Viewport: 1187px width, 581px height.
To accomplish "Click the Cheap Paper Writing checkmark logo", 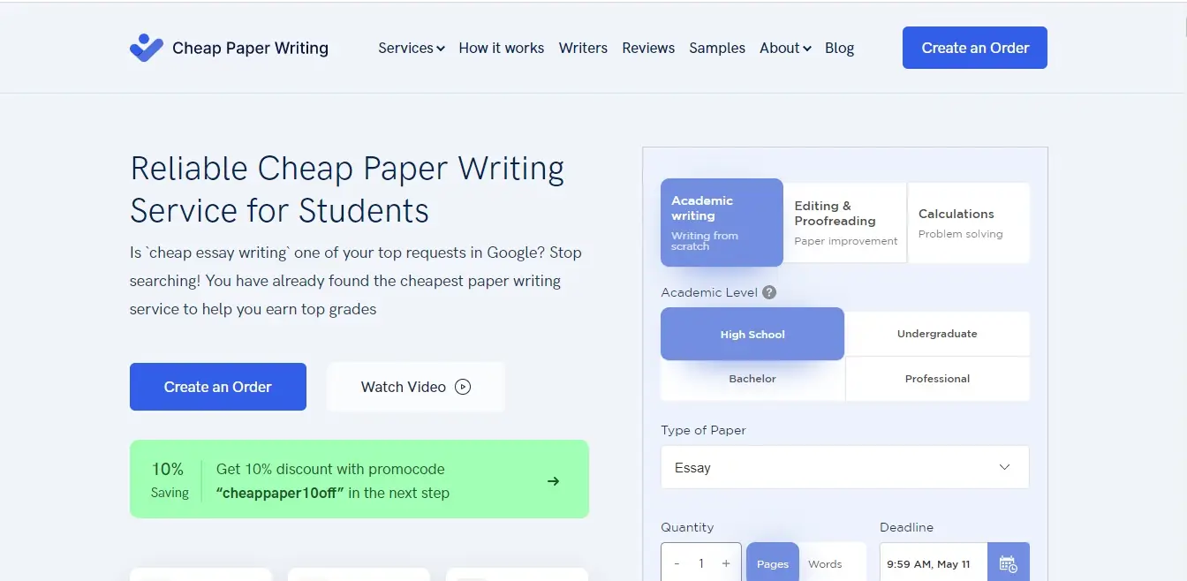I will click(x=147, y=48).
